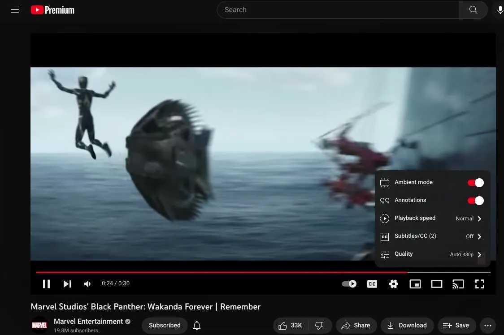Screen dimensions: 504x335
Task: Close settings via the gear icon
Action: coord(393,284)
